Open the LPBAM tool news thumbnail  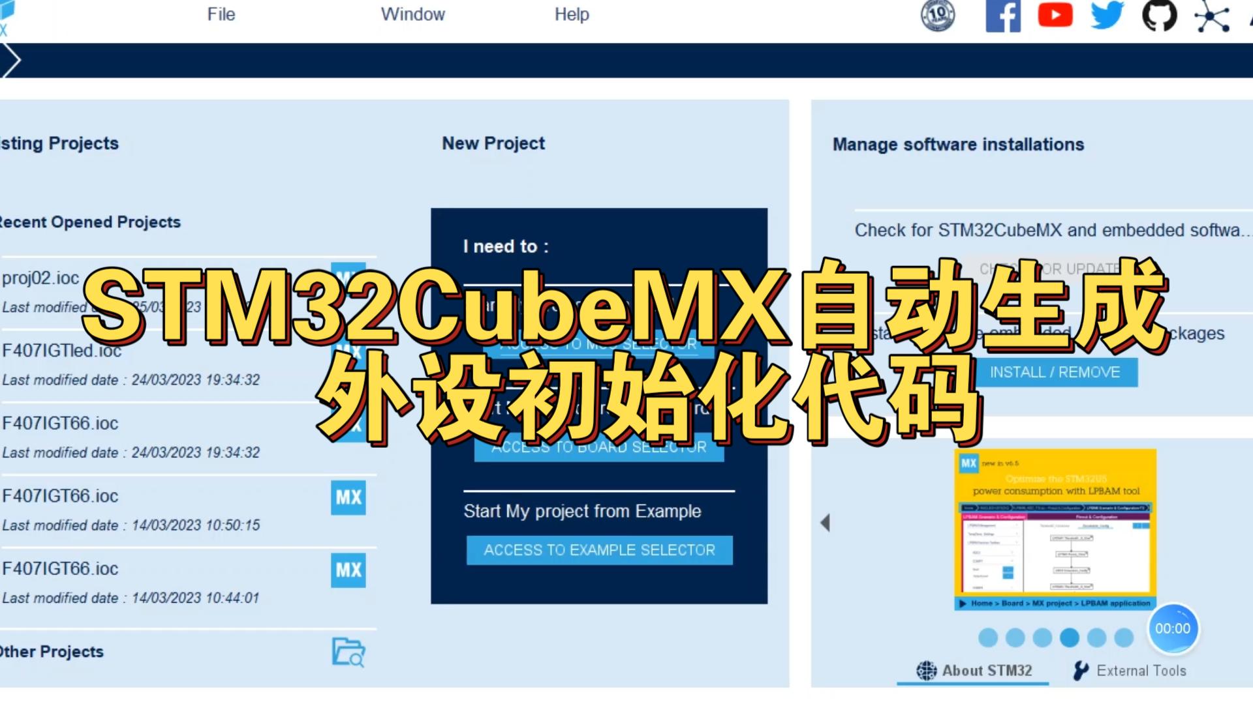coord(1055,529)
